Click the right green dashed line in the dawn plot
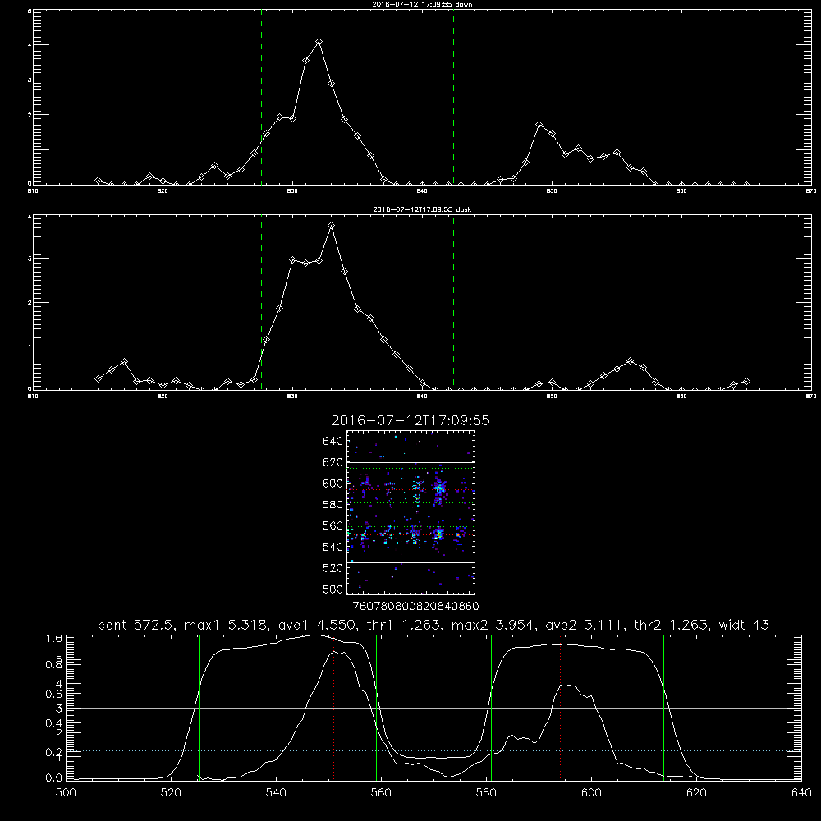This screenshot has height=821, width=821. (x=453, y=97)
